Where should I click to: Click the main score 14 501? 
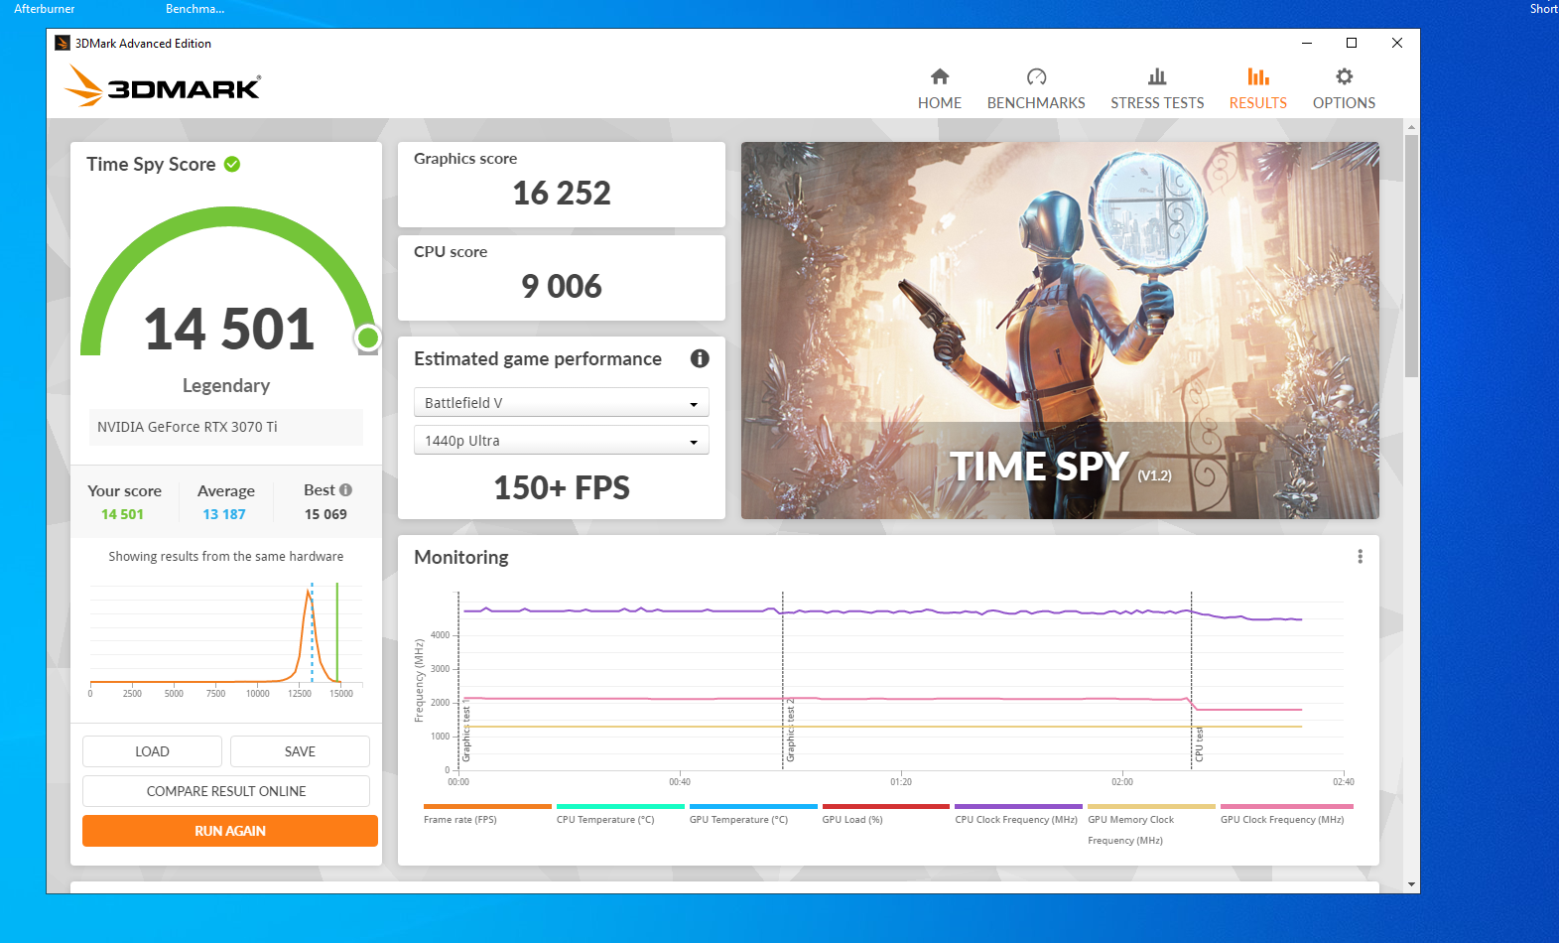pyautogui.click(x=229, y=329)
